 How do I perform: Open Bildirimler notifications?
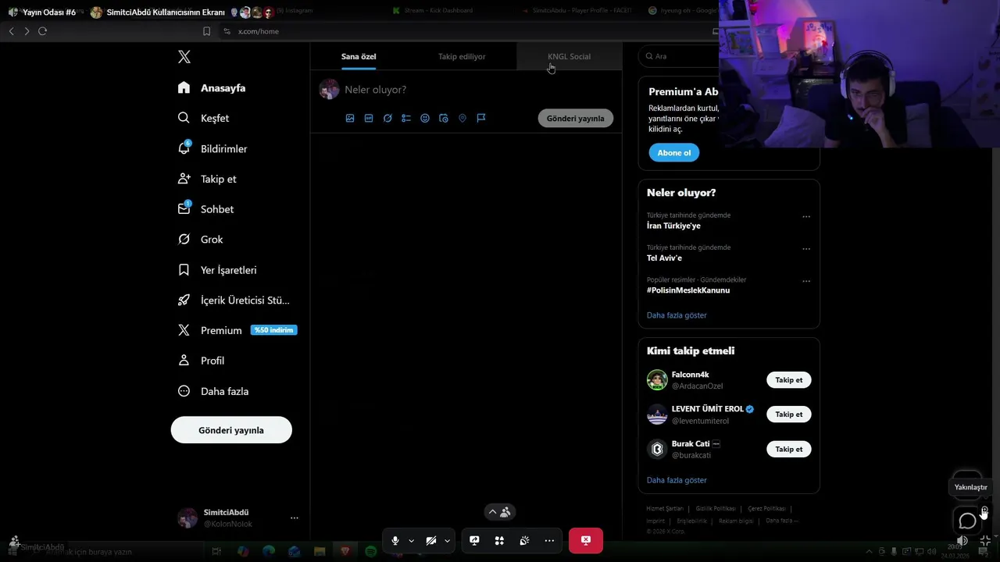click(x=212, y=148)
